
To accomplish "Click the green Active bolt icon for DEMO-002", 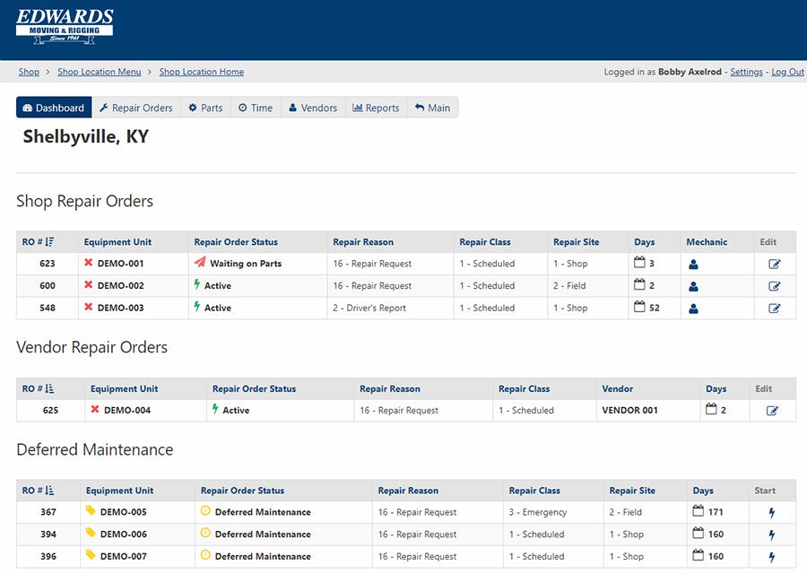I will point(197,284).
